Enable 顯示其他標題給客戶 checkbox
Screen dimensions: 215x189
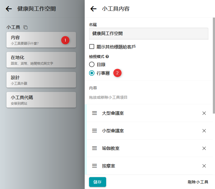(92, 47)
